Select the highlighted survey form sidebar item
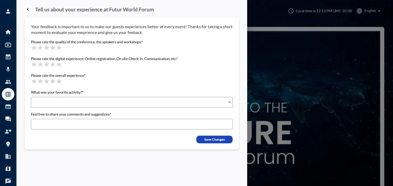Viewport: 393px width, 186px height. pos(8,94)
